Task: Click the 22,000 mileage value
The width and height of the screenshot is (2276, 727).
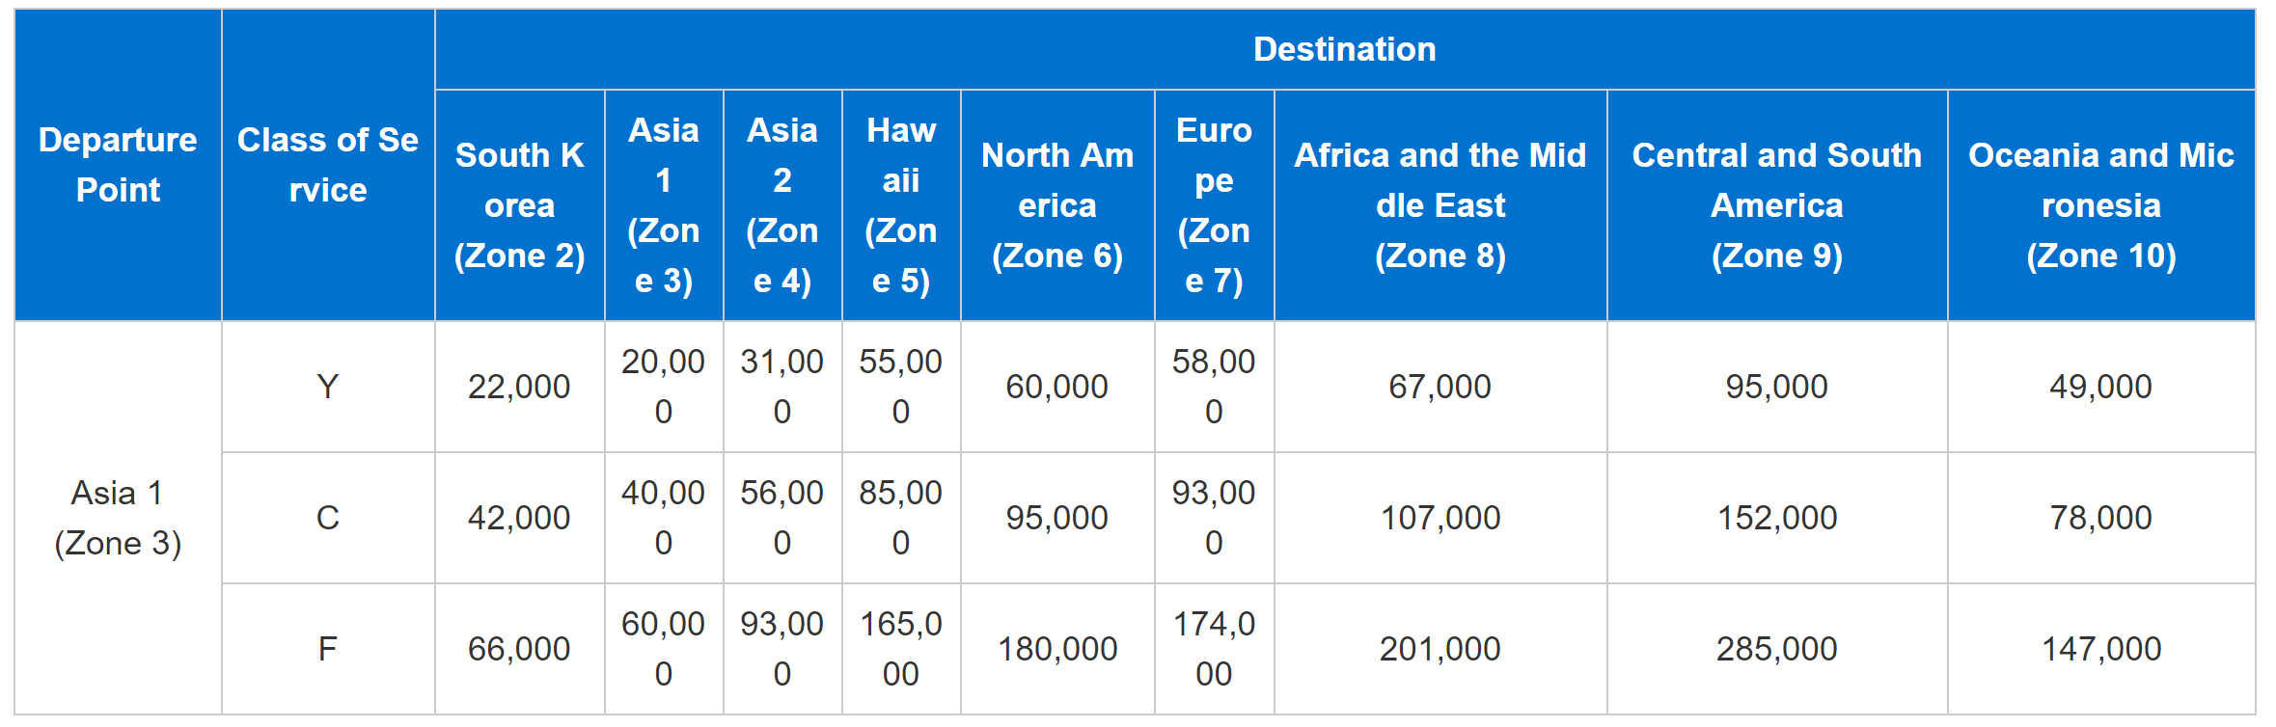Action: pyautogui.click(x=520, y=387)
